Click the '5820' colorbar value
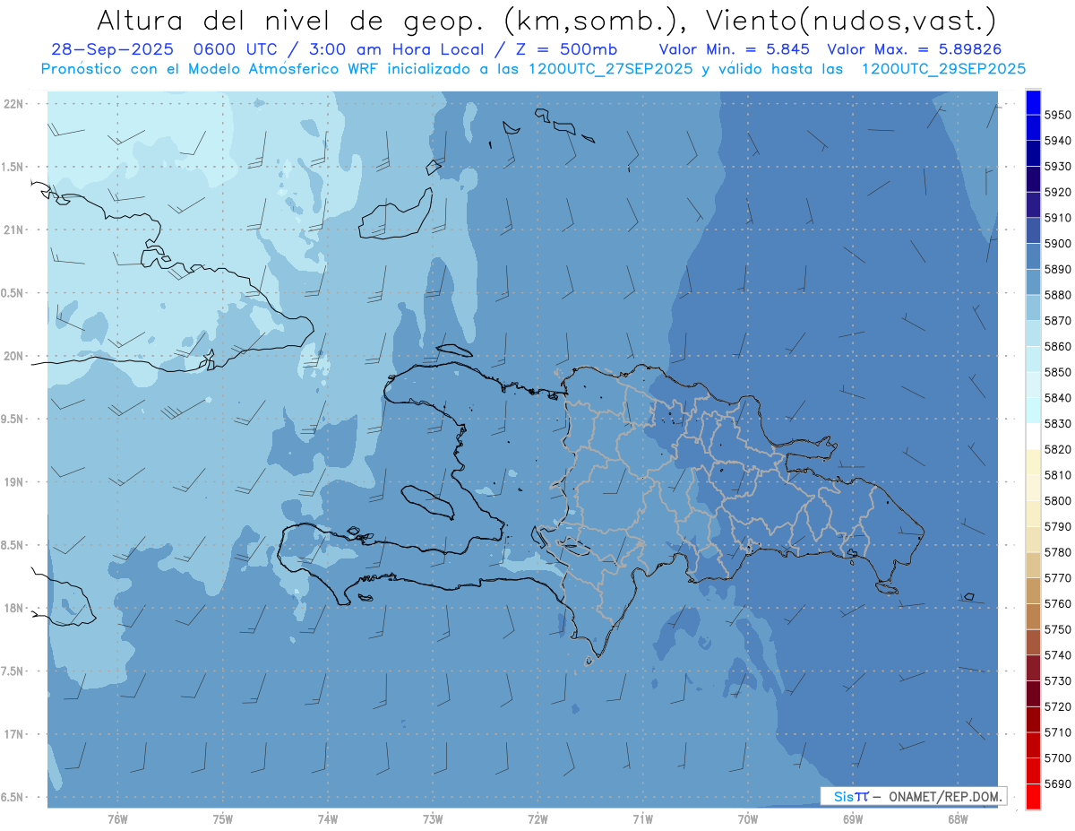Image resolution: width=1075 pixels, height=831 pixels. coord(1058,449)
